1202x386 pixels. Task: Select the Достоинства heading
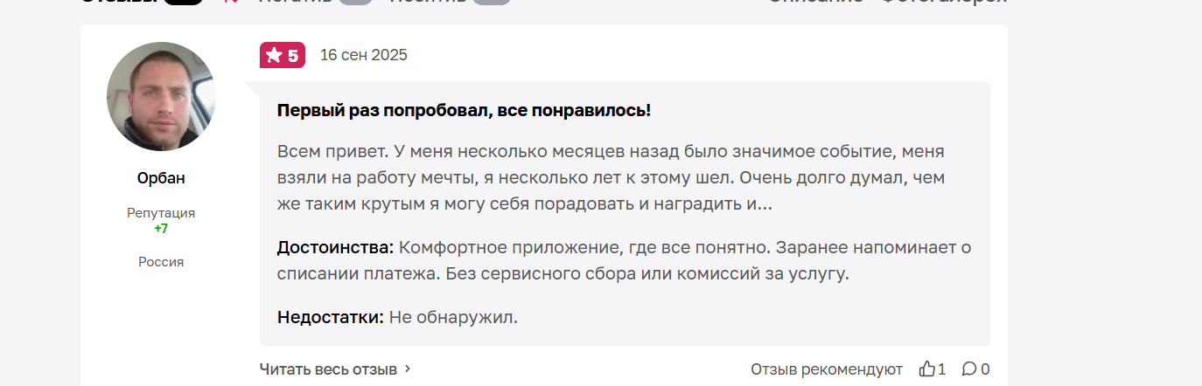(337, 247)
